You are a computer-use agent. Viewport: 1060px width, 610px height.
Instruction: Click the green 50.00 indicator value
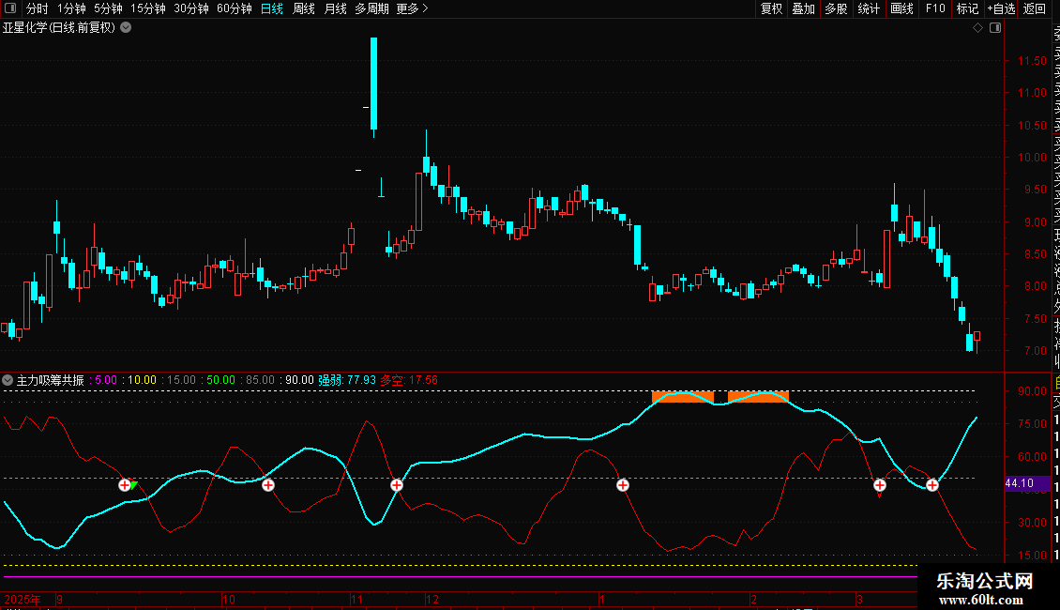coord(220,380)
